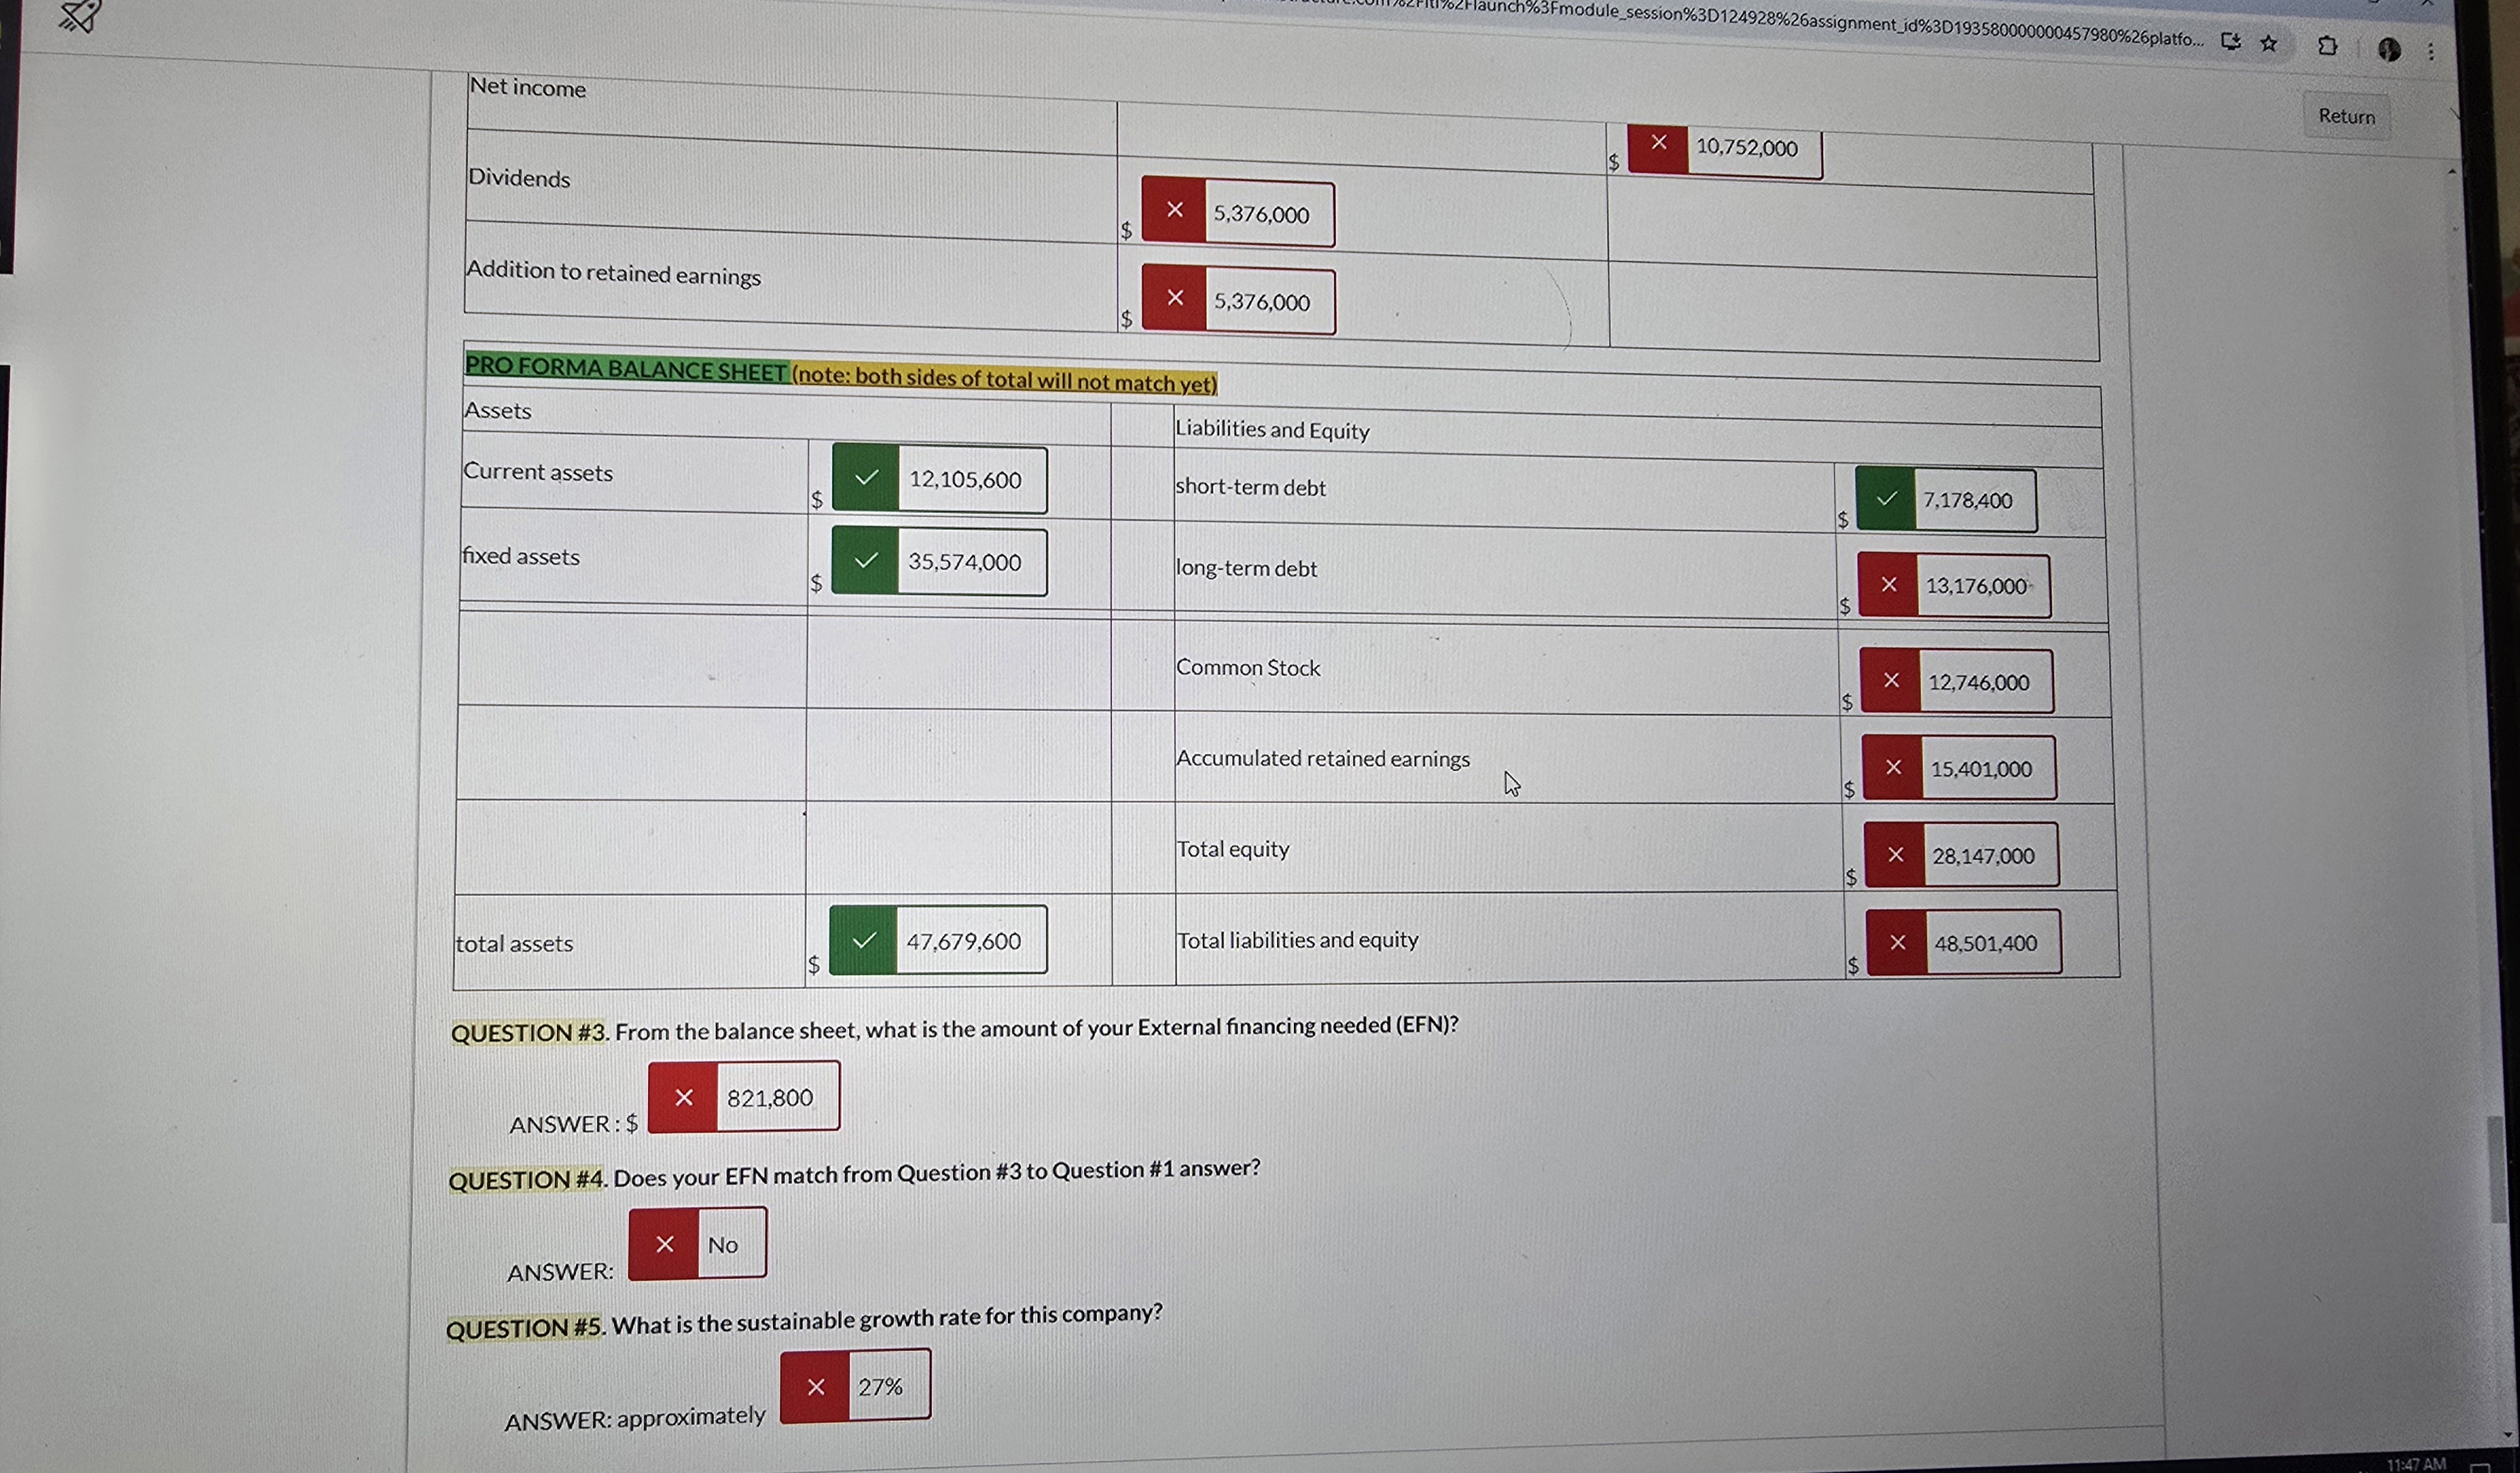Click the red X beside Dividends 5,376,000
The image size is (2520, 1473).
1174,210
